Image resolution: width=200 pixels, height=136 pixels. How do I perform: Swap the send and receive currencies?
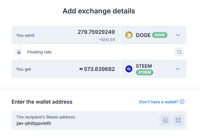pyautogui.click(x=179, y=52)
